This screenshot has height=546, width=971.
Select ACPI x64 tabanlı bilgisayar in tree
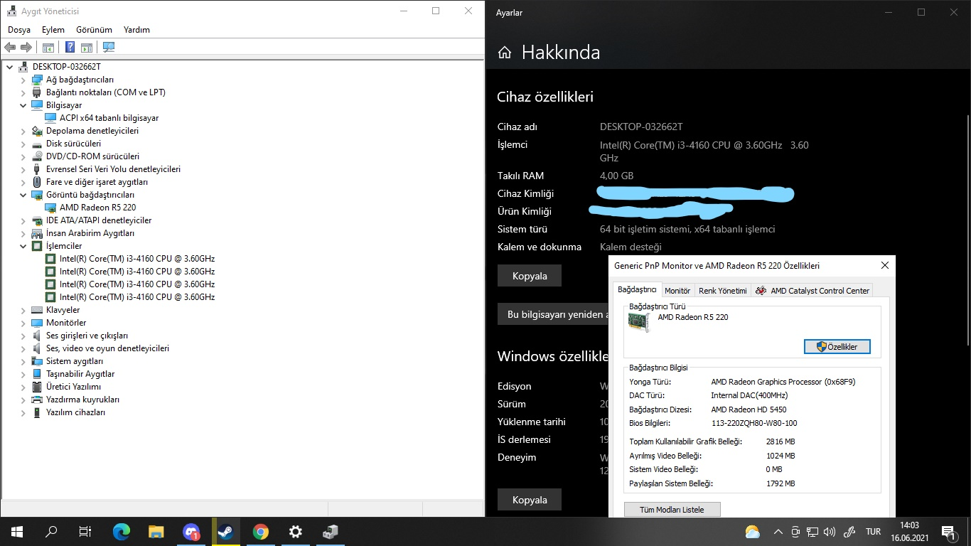[109, 118]
